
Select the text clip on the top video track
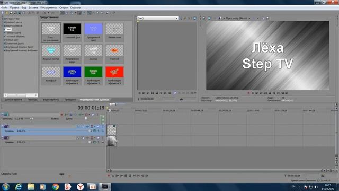112,130
